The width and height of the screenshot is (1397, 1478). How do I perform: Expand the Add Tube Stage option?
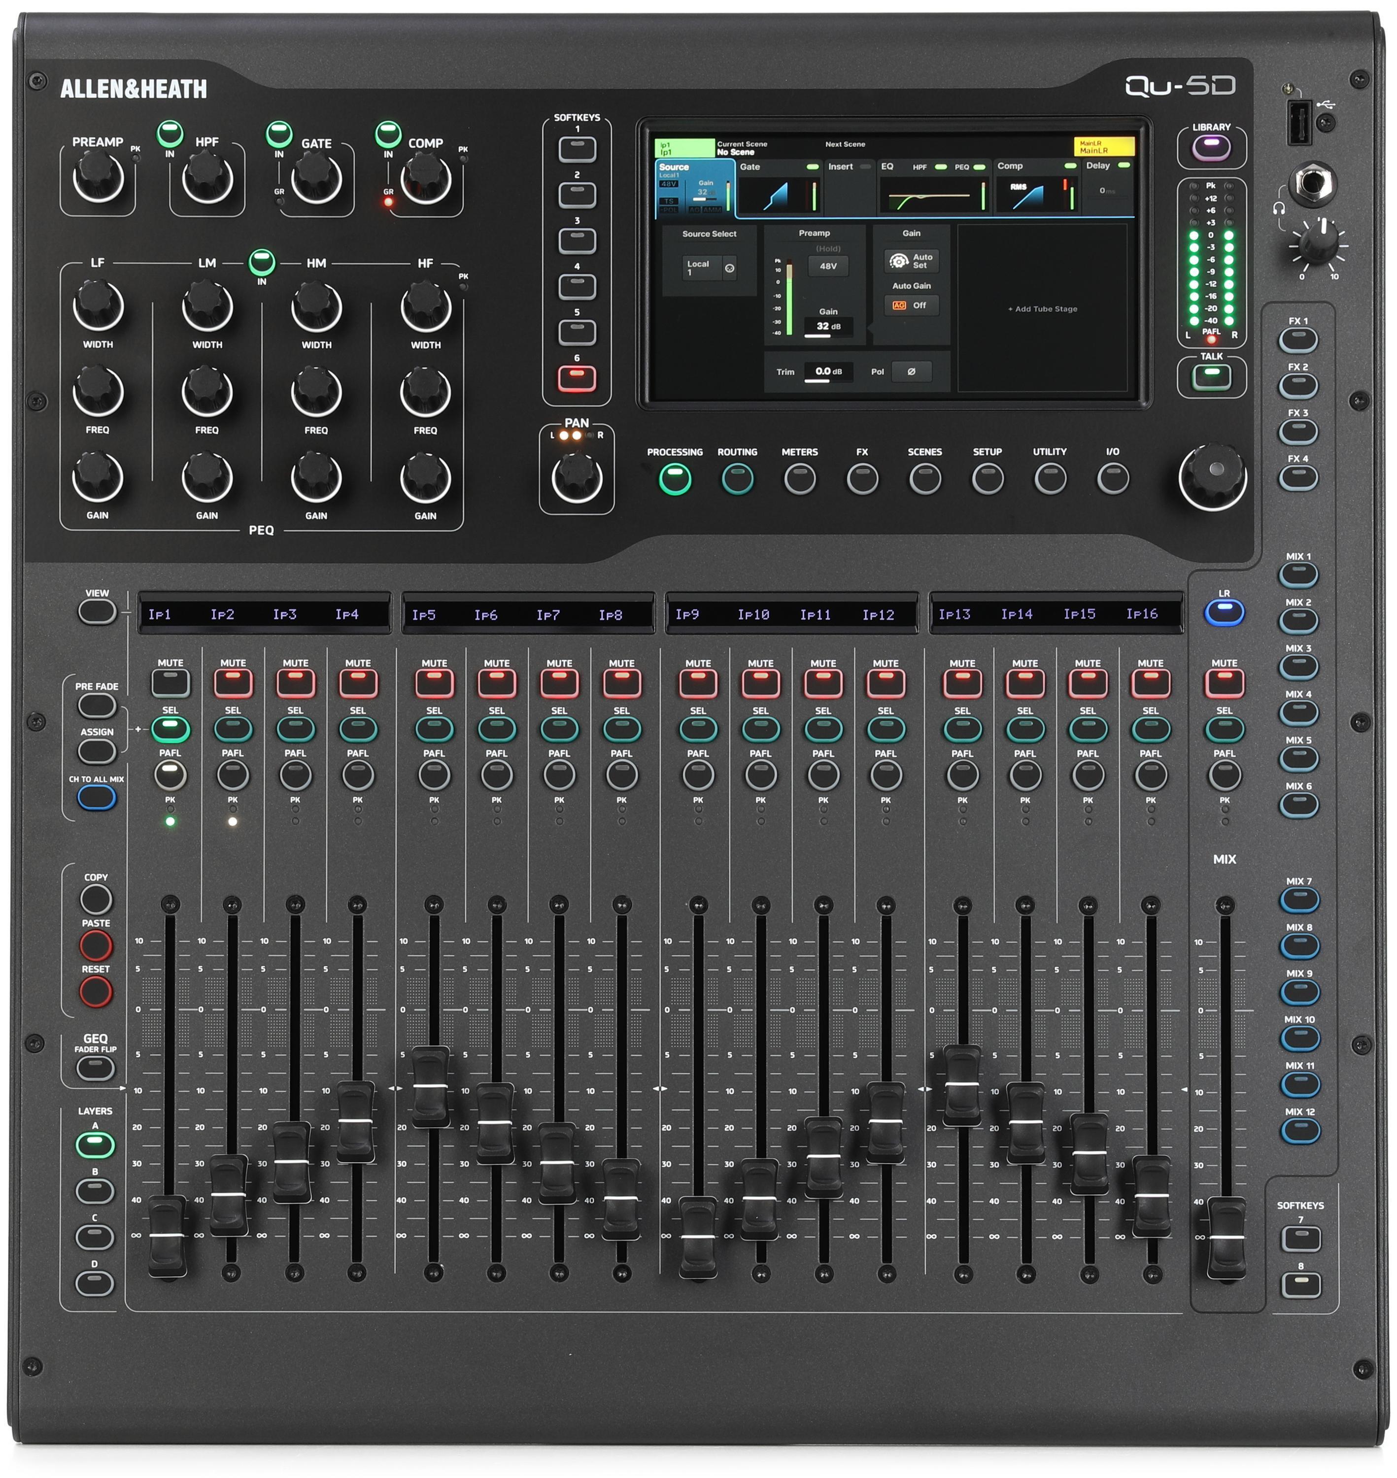[1042, 309]
